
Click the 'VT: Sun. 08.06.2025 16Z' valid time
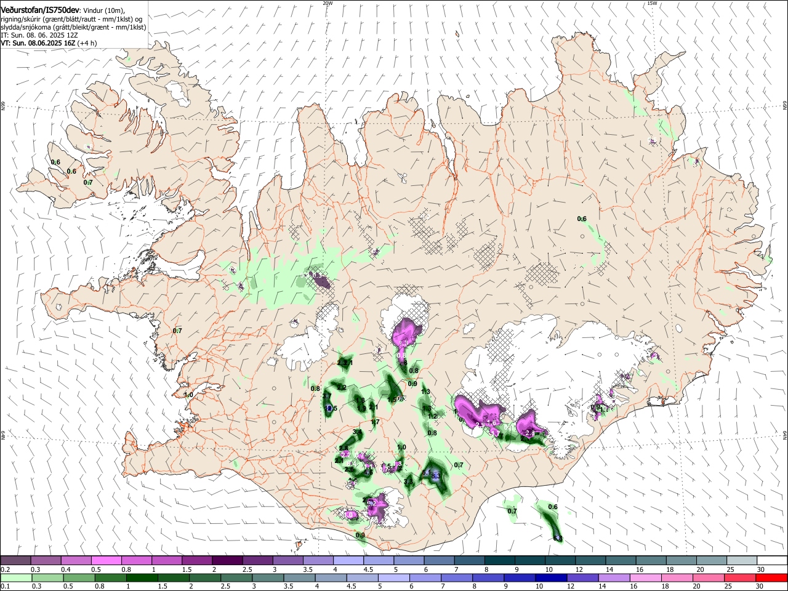[38, 43]
